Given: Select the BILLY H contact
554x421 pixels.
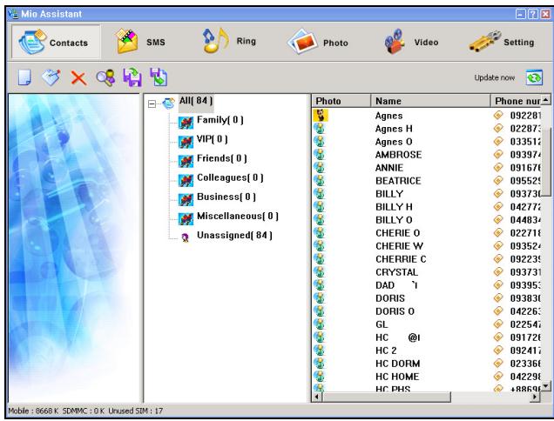Looking at the screenshot, I should (394, 207).
